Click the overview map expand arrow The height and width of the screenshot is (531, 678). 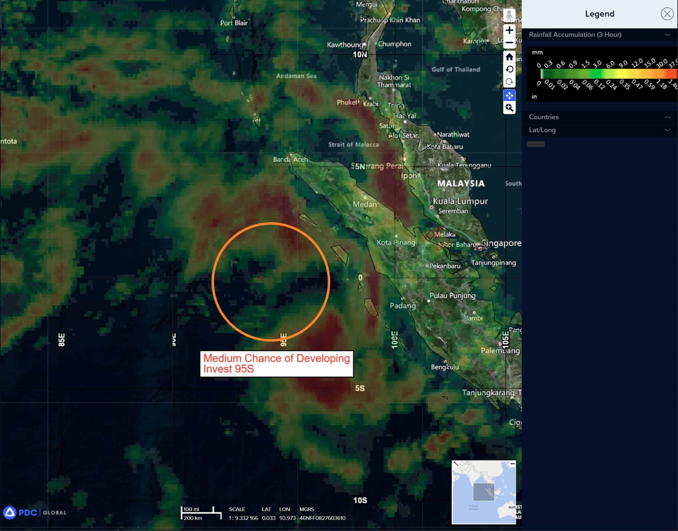[456, 464]
